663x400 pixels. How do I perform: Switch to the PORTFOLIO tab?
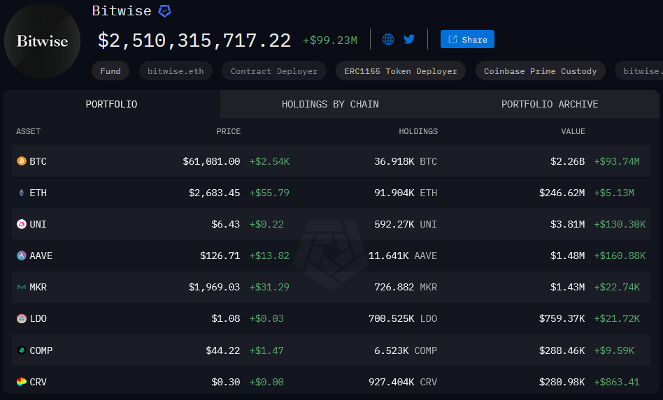[x=111, y=104]
